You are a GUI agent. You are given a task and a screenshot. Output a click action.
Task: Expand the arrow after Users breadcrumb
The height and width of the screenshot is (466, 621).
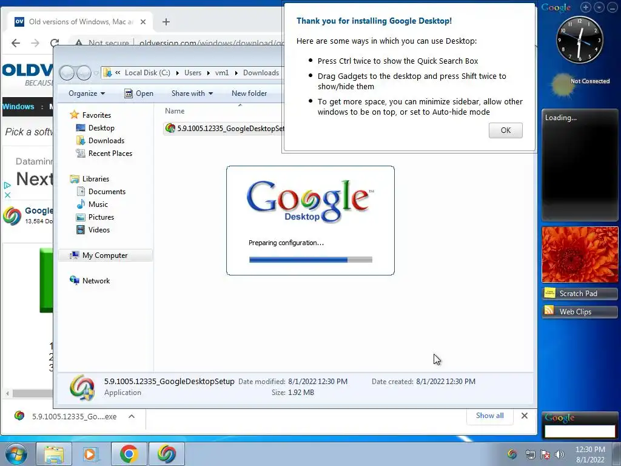(x=209, y=73)
